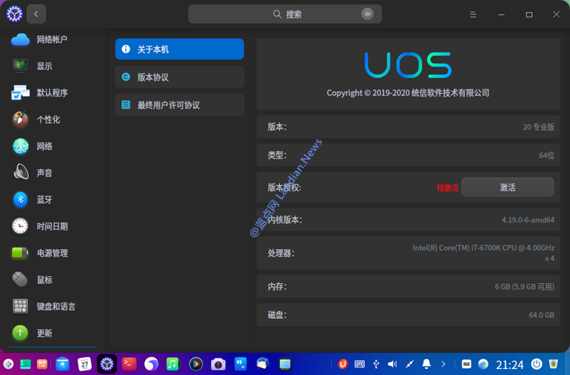The width and height of the screenshot is (570, 375).
Task: Open the terminal from the taskbar
Action: (130, 364)
